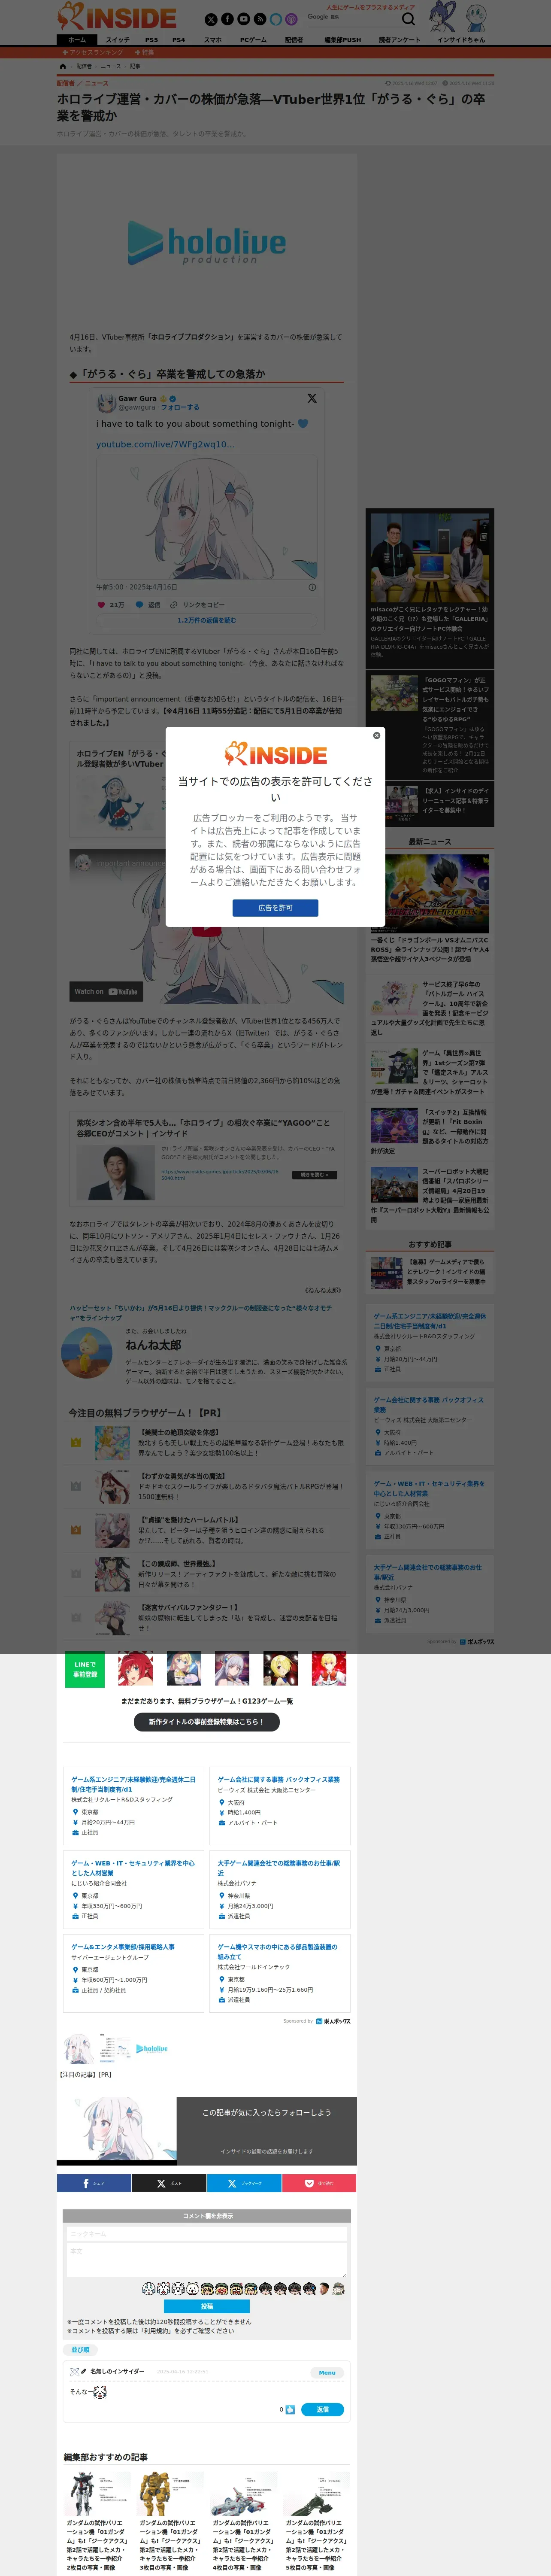Click the 配信者 breadcrumb link

point(84,66)
